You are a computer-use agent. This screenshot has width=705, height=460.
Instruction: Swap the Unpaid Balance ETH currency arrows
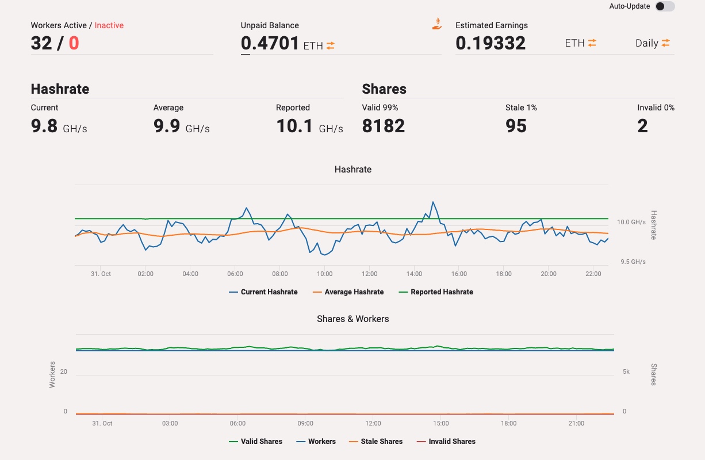point(331,45)
